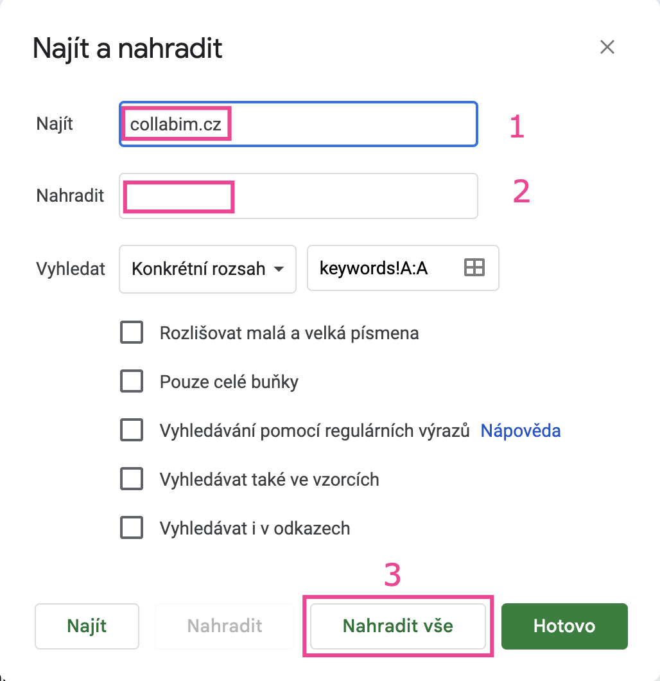The width and height of the screenshot is (660, 681).
Task: Close the Najít a nahradit dialog
Action: pyautogui.click(x=607, y=47)
